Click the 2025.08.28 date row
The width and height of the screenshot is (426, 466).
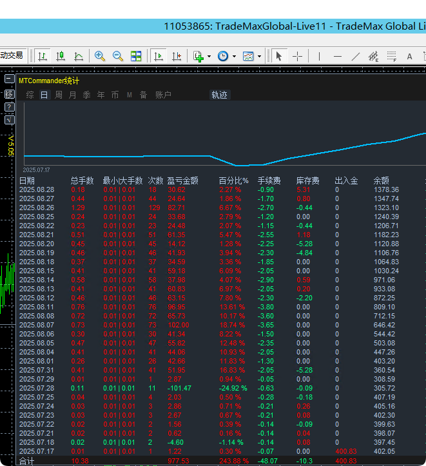[37, 189]
